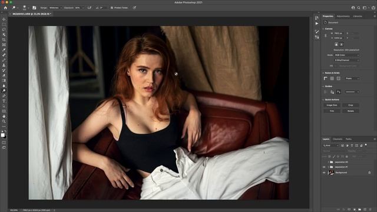Image resolution: width=377 pixels, height=212 pixels.
Task: Select the Brush tool
Action: click(x=4, y=60)
